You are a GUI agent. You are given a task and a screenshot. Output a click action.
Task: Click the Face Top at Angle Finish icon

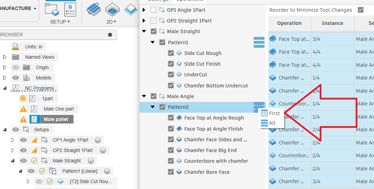[x=179, y=129]
